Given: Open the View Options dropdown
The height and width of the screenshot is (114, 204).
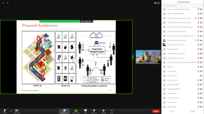Looking at the screenshot, I should point(86,21).
